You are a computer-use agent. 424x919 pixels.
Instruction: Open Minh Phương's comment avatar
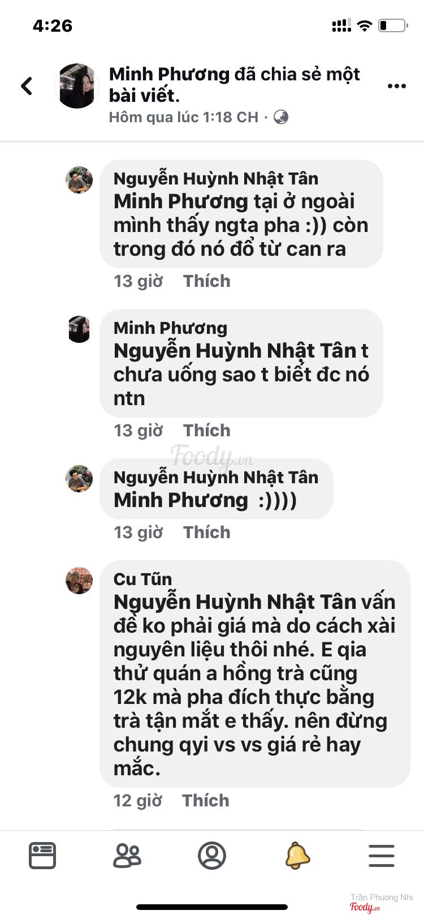click(79, 329)
